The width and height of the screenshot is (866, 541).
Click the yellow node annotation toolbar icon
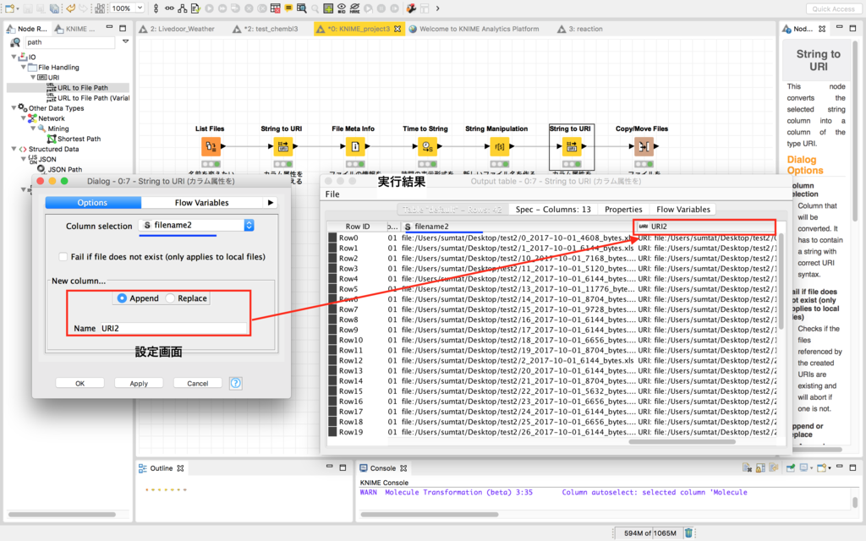[x=288, y=8]
